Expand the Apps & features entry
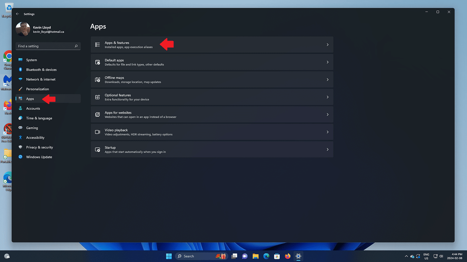Image resolution: width=467 pixels, height=262 pixels. coord(327,44)
